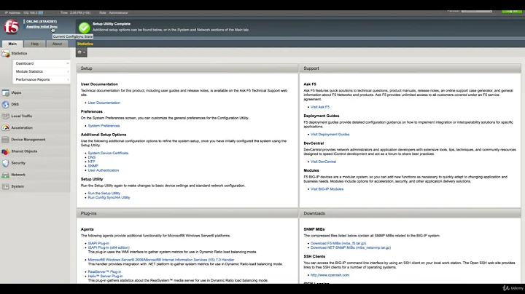
Task: Click the Visit Ask F5 link
Action: click(320, 107)
